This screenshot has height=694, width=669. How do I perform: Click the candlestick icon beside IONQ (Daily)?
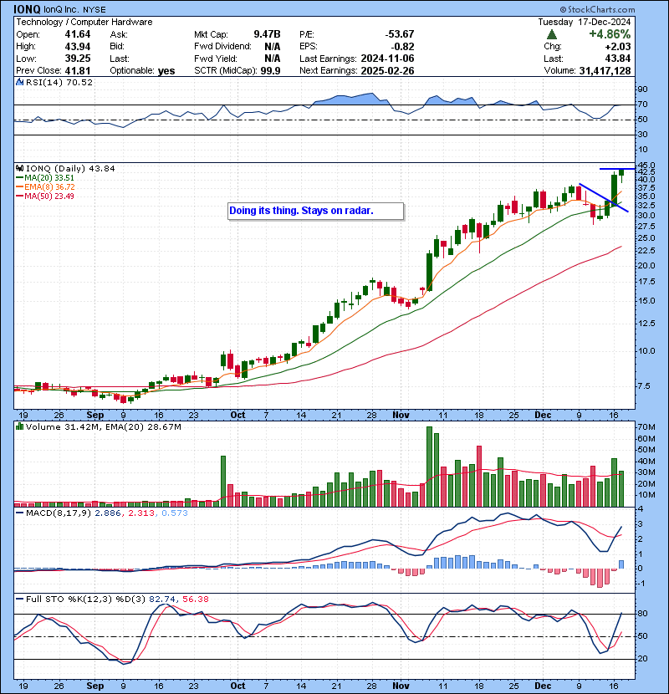tap(19, 169)
